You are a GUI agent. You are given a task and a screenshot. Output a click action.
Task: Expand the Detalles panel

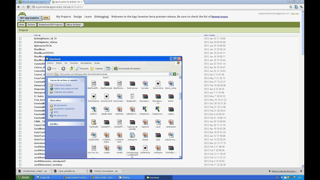[x=82, y=124]
